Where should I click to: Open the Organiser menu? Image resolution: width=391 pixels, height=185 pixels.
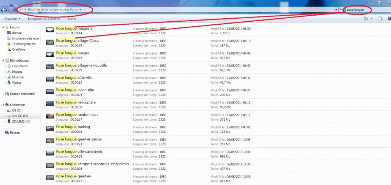click(x=13, y=19)
